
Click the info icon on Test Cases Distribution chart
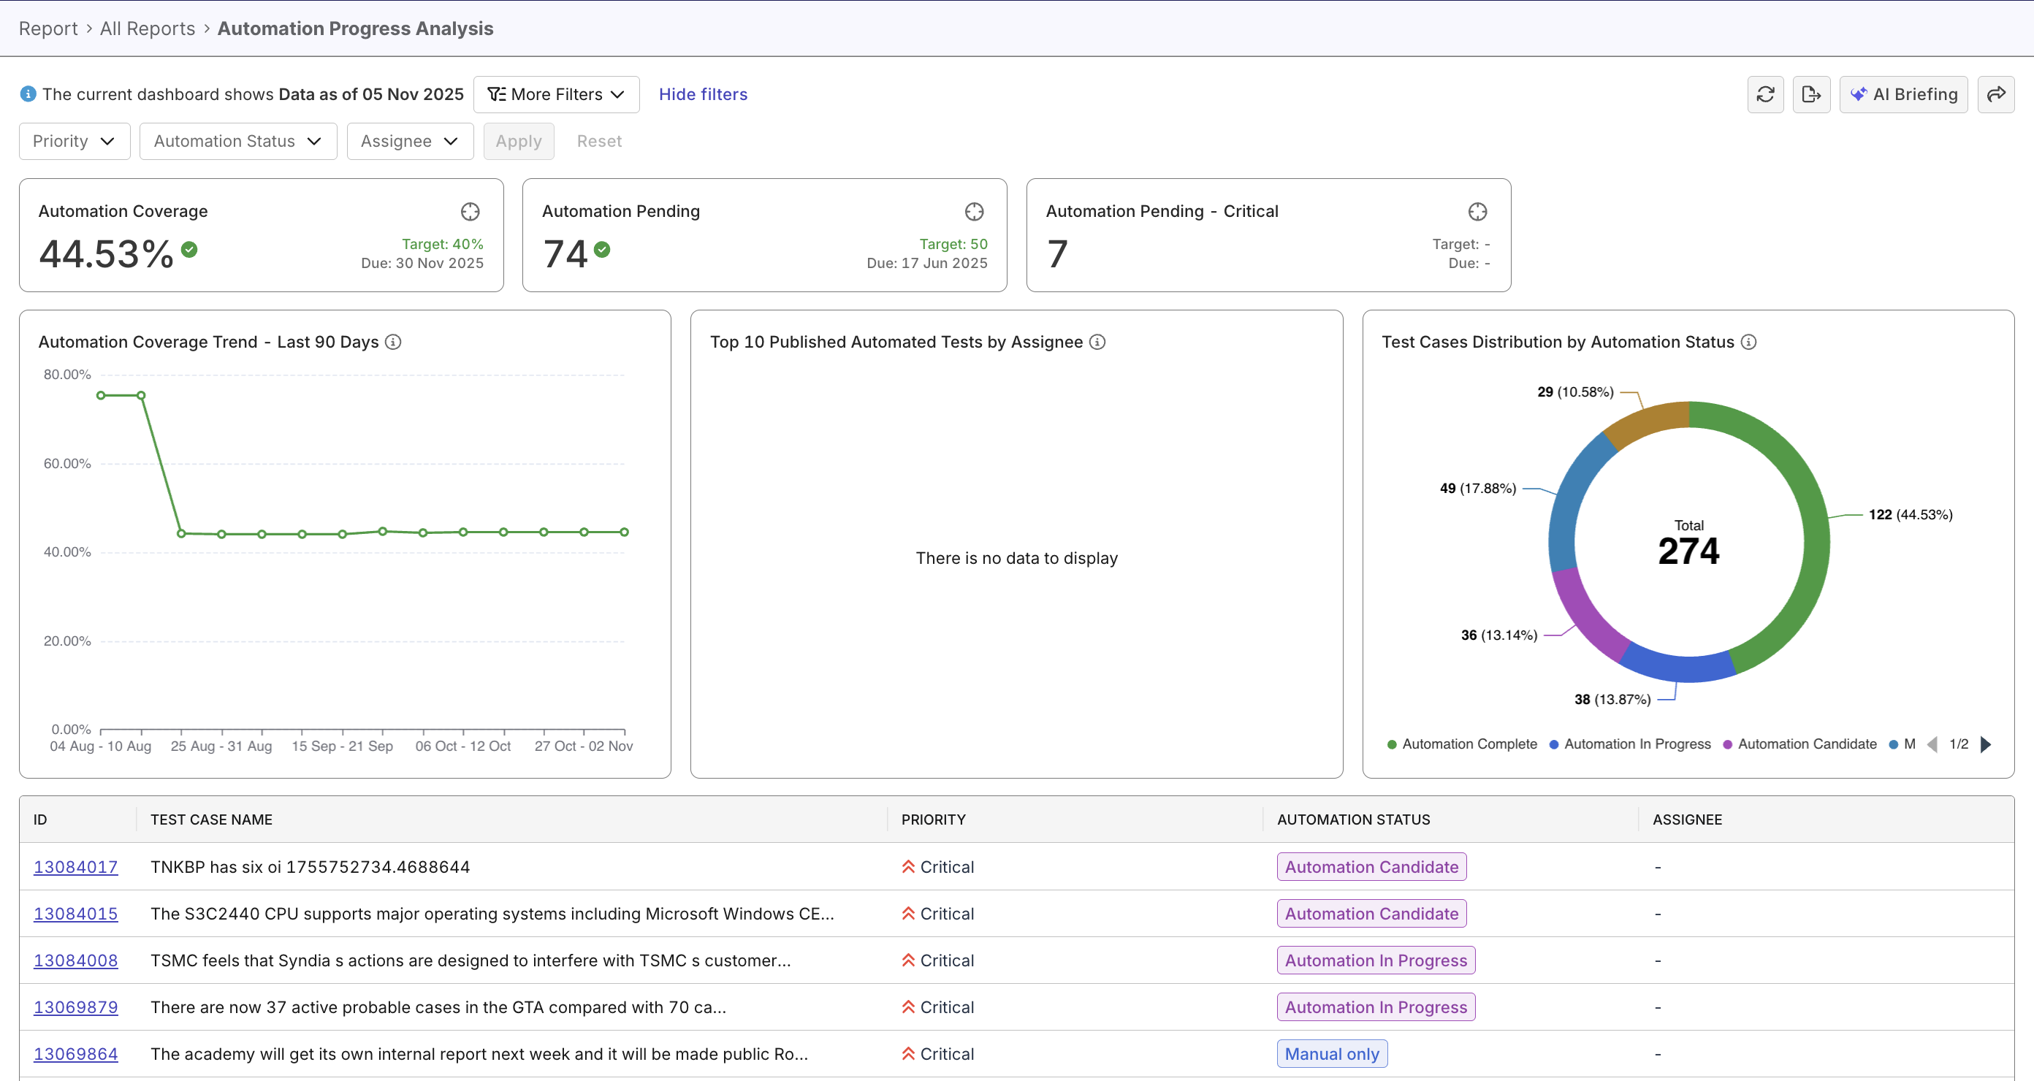1749,342
